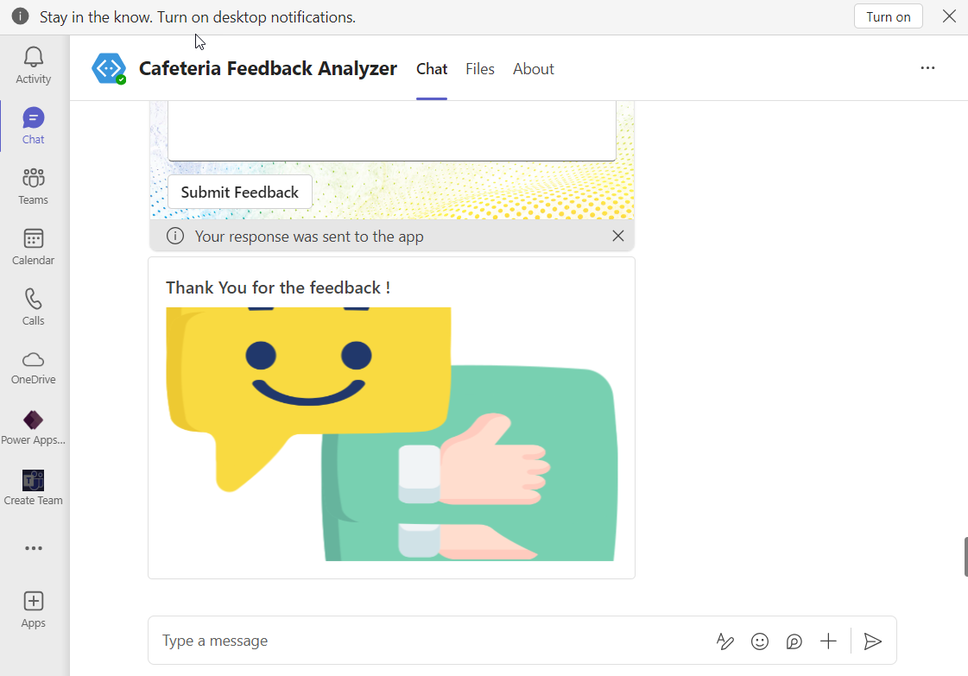This screenshot has width=968, height=676.
Task: Open Power Apps from the sidebar
Action: (x=32, y=426)
